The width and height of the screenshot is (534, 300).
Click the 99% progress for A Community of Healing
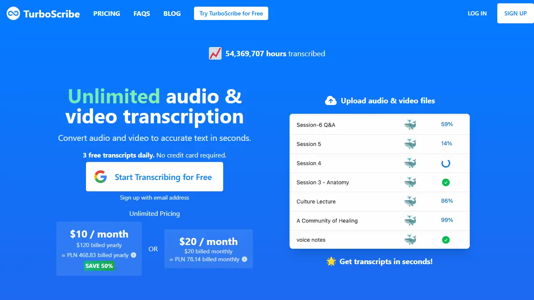coord(447,220)
